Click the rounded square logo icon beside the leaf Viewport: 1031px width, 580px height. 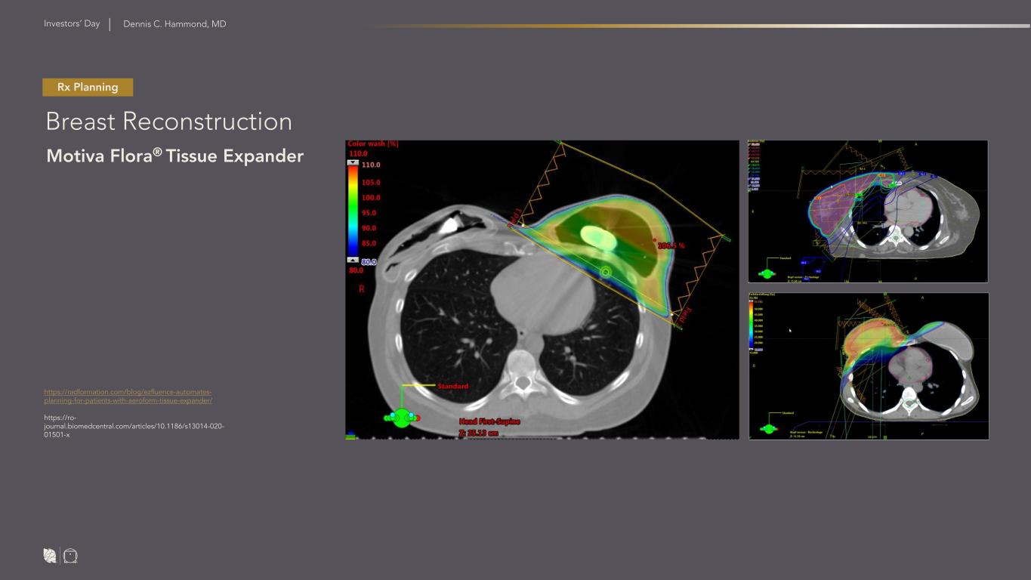coord(71,556)
